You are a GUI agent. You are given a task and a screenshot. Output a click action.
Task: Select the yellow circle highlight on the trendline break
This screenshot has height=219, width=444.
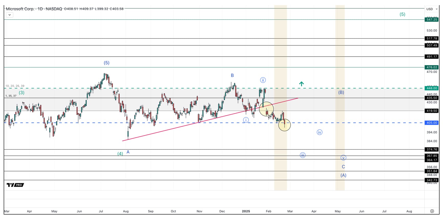(266, 109)
